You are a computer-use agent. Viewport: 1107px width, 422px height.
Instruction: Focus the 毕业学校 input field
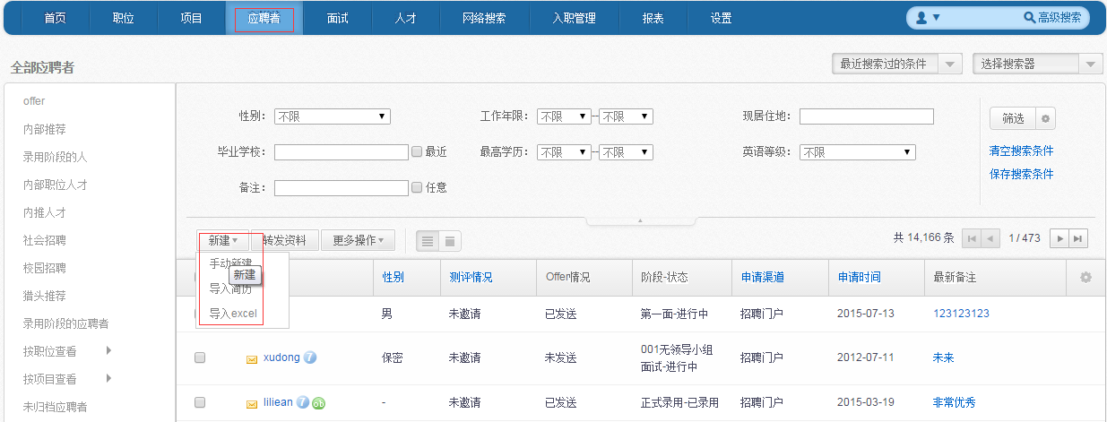point(342,152)
